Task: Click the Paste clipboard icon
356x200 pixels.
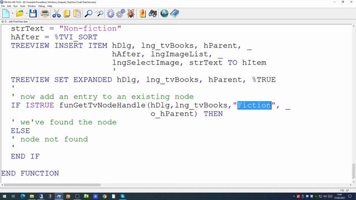Action: coord(77,13)
